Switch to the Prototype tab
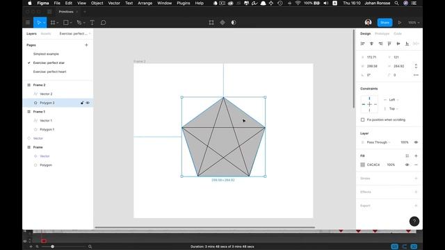Screen dimensions: 445x250 (x=382, y=33)
